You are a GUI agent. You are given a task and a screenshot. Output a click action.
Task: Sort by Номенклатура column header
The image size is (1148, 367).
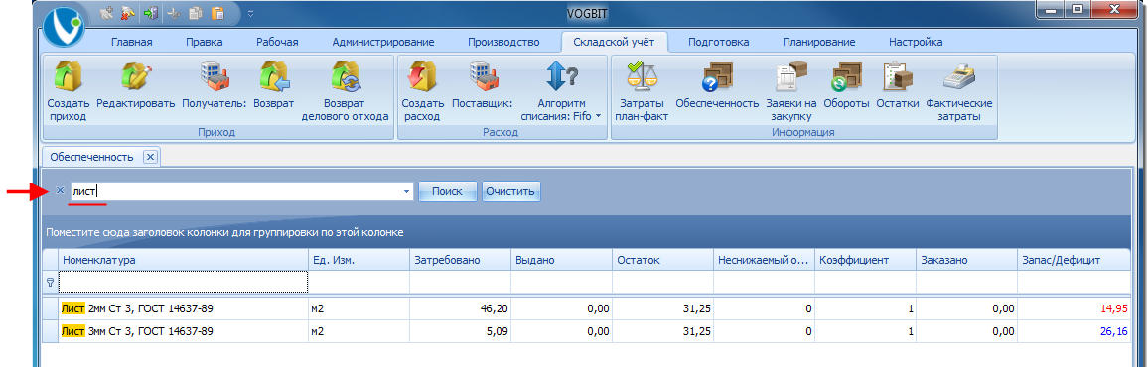click(x=183, y=260)
